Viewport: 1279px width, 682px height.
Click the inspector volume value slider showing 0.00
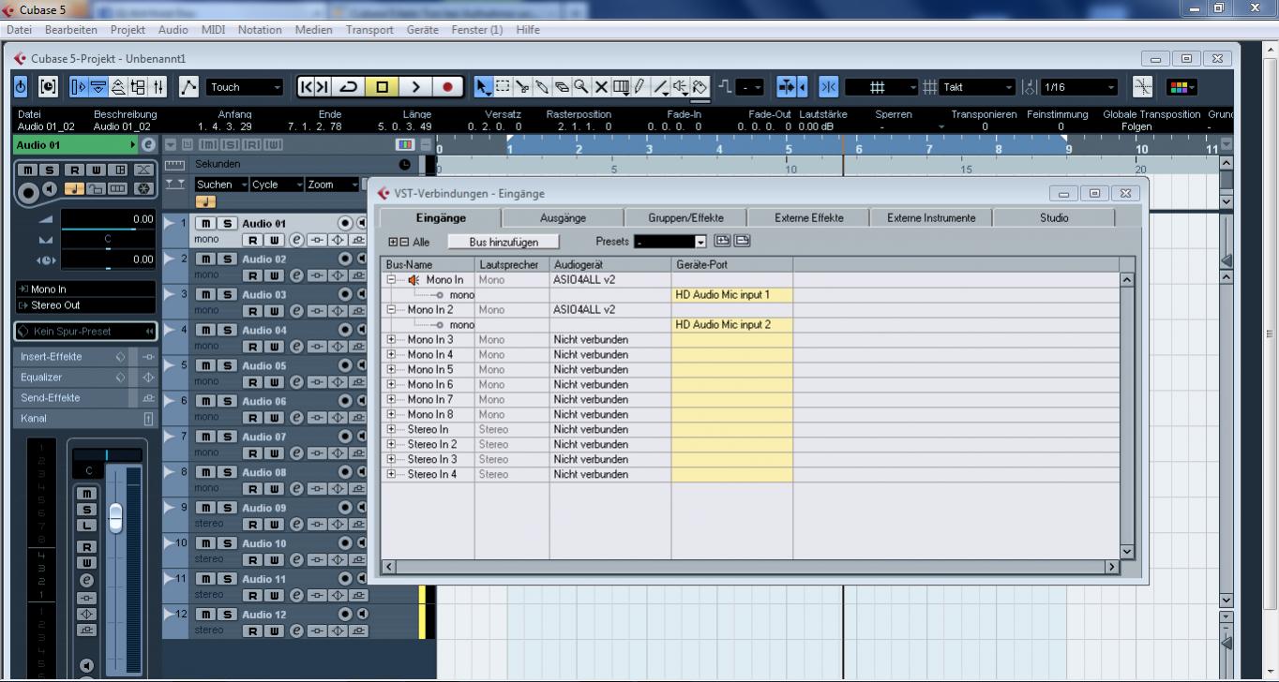coord(108,219)
